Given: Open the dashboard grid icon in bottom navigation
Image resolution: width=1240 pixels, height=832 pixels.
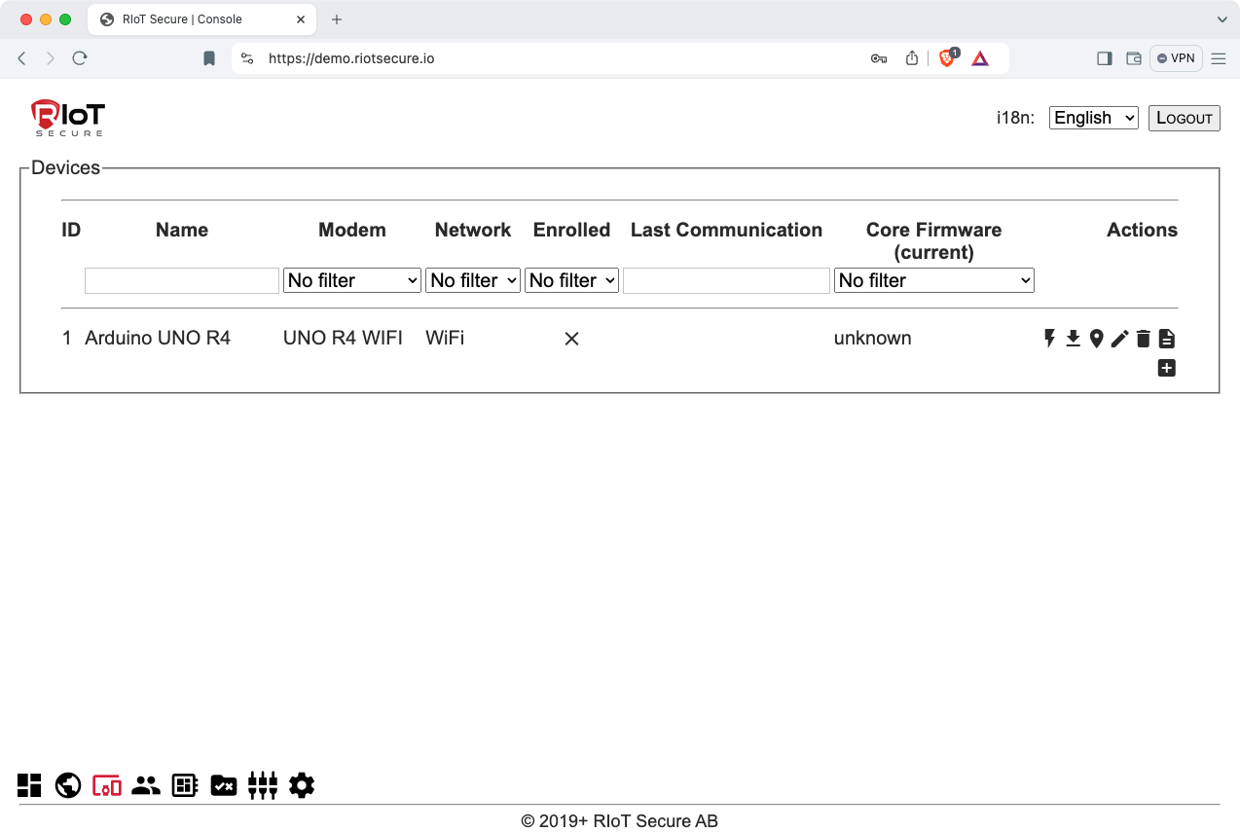Looking at the screenshot, I should tap(29, 785).
